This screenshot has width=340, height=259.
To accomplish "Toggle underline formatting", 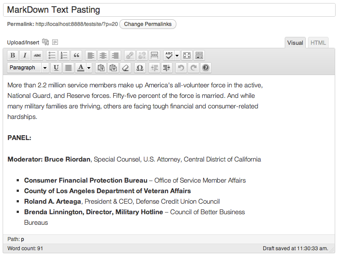I will click(x=56, y=68).
